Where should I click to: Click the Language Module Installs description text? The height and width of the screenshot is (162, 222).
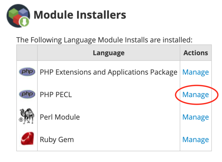click(x=104, y=40)
